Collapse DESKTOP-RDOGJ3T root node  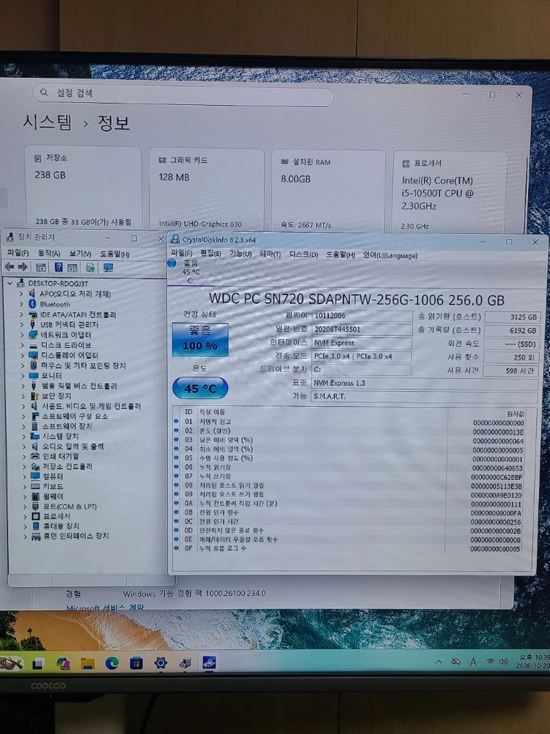pos(10,283)
